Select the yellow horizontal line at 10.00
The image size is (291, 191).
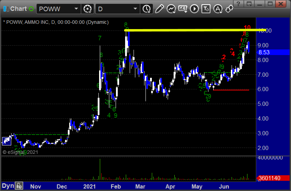click(x=195, y=30)
